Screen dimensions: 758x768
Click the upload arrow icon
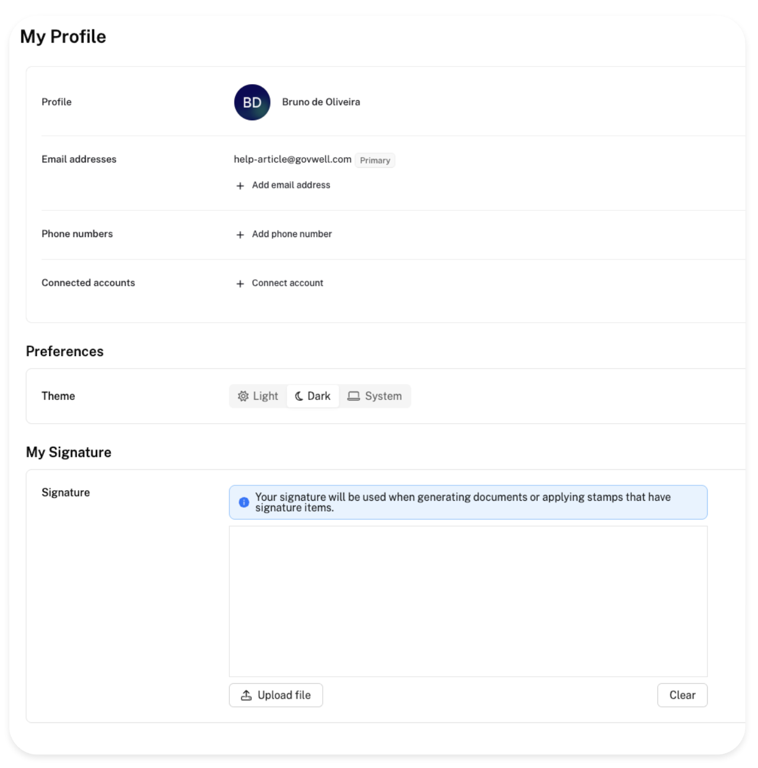pos(246,696)
